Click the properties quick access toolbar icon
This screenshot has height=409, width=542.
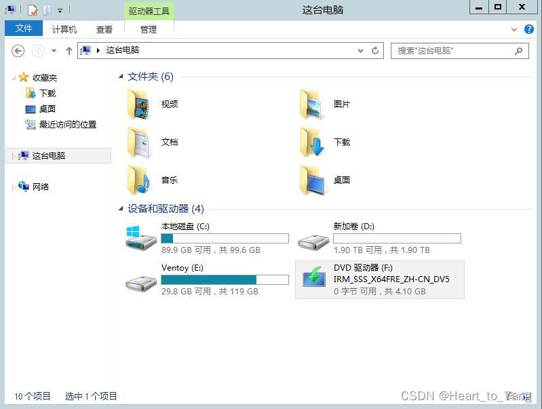(33, 10)
